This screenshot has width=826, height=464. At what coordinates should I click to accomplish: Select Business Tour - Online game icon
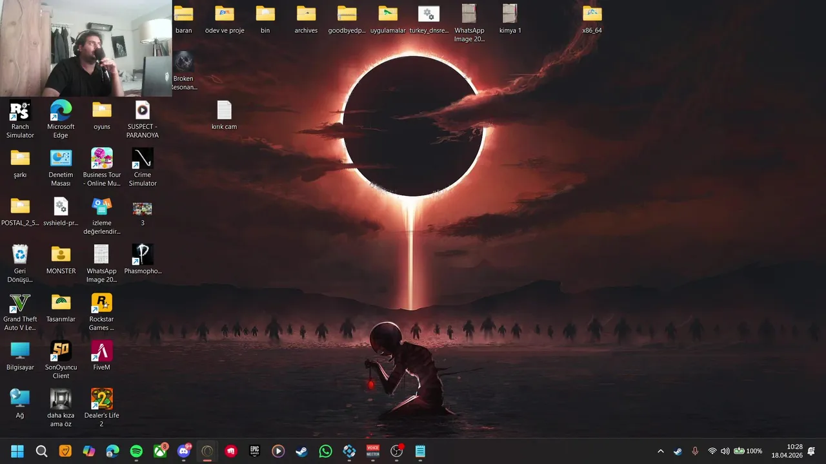click(x=102, y=168)
